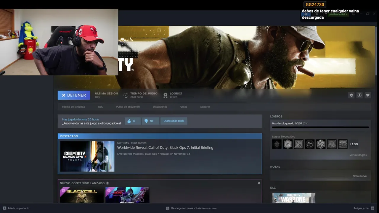
Task: Click the LOGROS panel heading
Action: [276, 117]
